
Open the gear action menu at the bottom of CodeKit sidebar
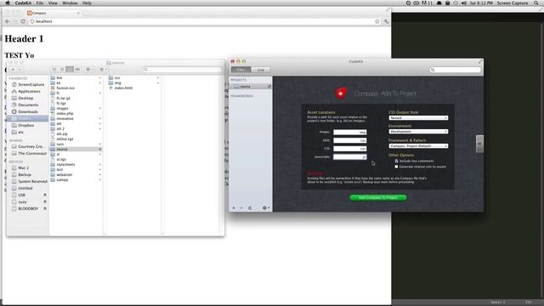coord(266,207)
